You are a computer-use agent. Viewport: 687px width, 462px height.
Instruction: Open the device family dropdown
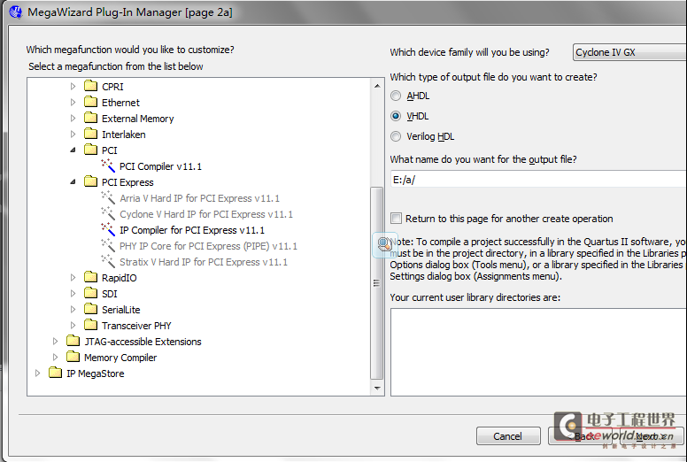pos(629,52)
